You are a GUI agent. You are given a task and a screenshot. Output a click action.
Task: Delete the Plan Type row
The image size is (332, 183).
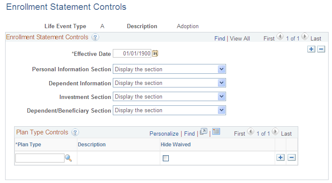291,157
